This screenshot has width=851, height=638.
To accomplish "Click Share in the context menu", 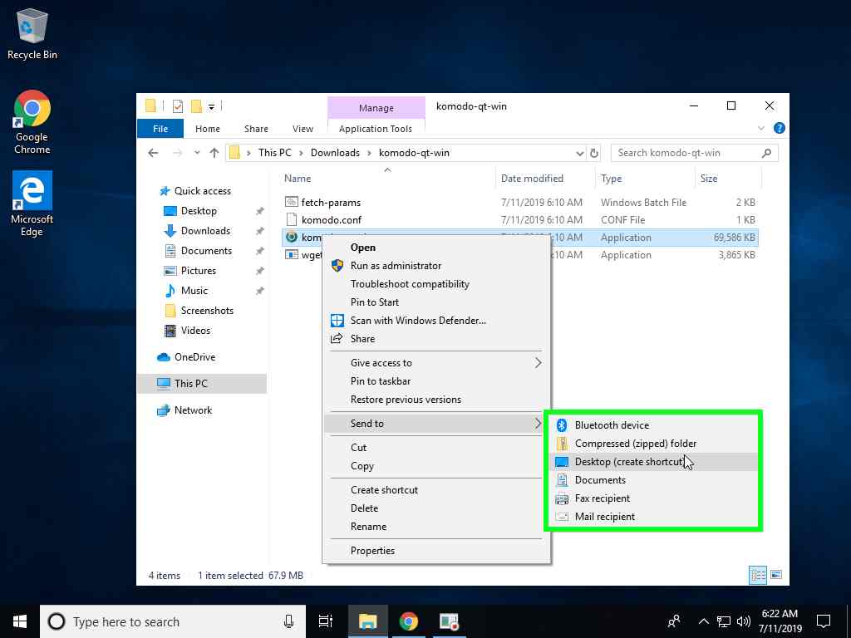I will click(x=436, y=339).
